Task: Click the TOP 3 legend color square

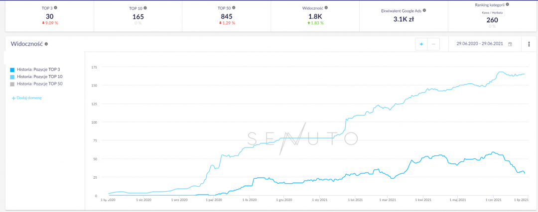Action: (x=12, y=70)
